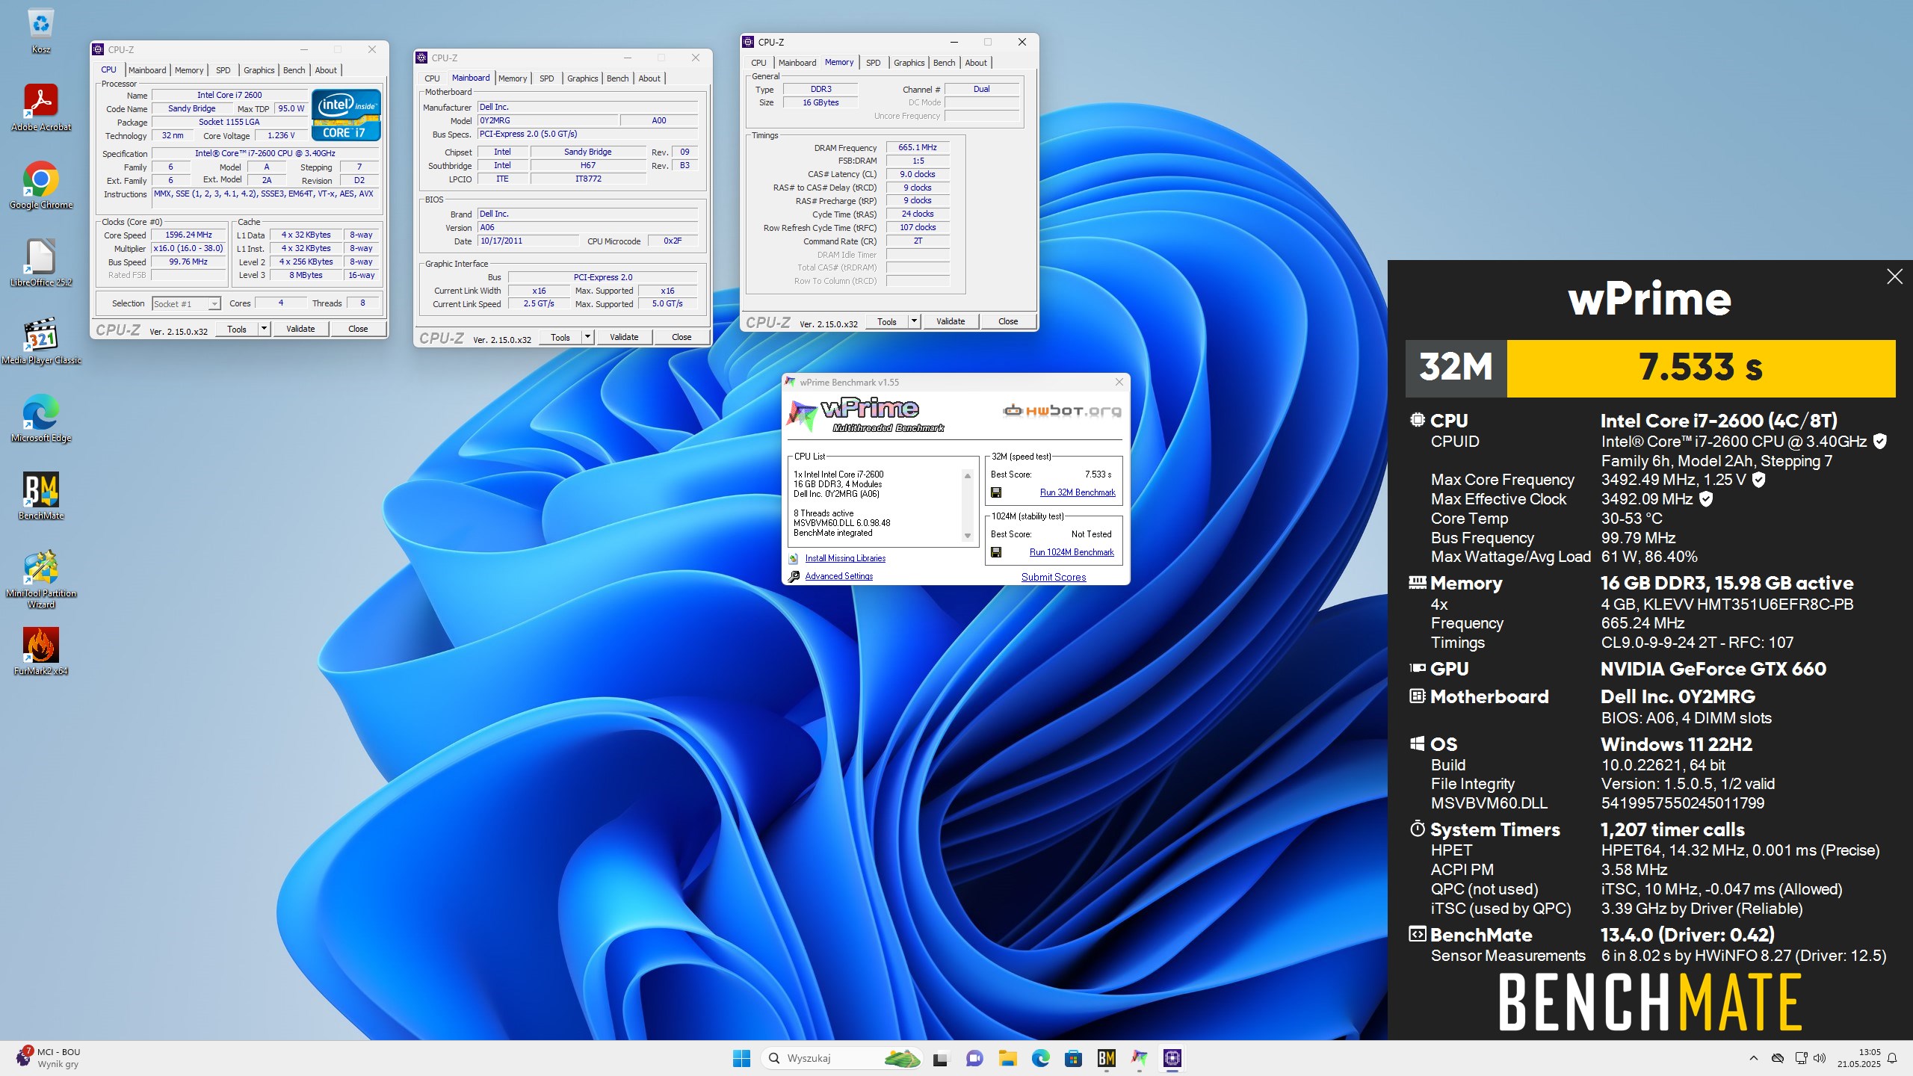Switch to CPU-Z on the taskbar
The width and height of the screenshot is (1913, 1076).
(1172, 1058)
